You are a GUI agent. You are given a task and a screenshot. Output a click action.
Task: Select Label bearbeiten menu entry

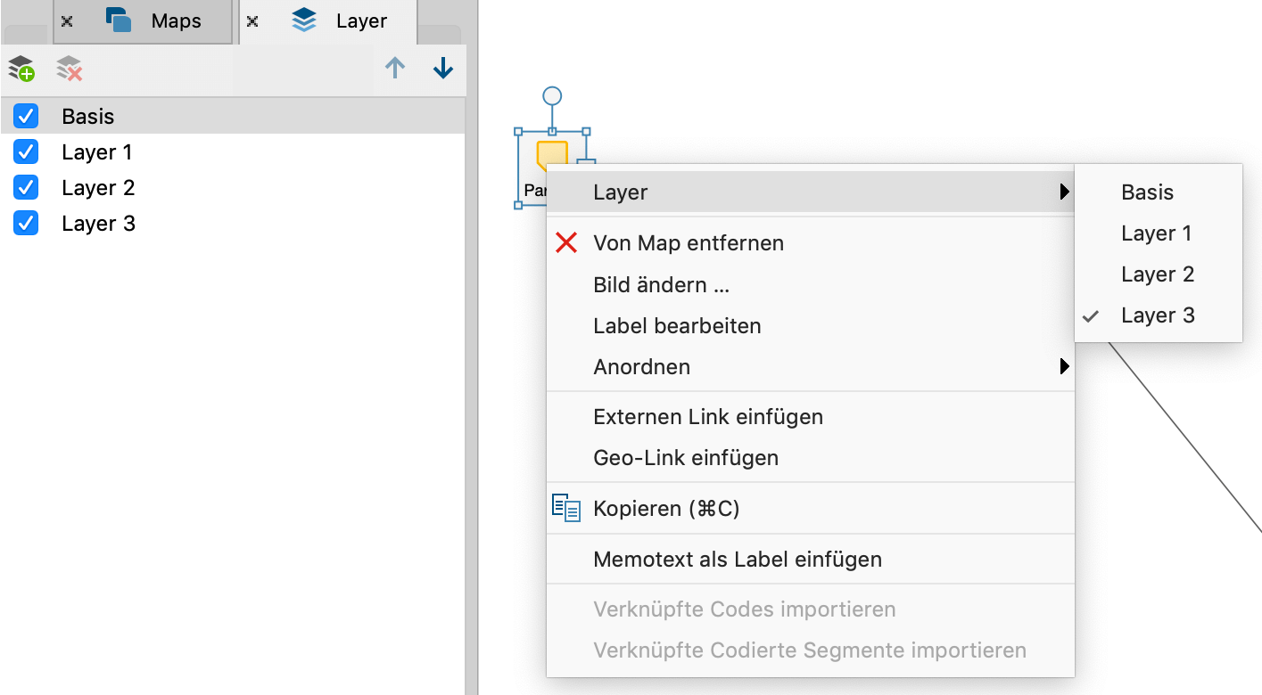click(x=677, y=326)
